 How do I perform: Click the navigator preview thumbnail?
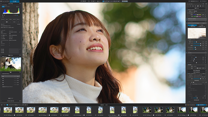click(x=11, y=64)
